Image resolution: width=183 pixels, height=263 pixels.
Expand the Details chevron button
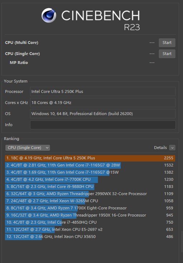pyautogui.click(x=172, y=148)
